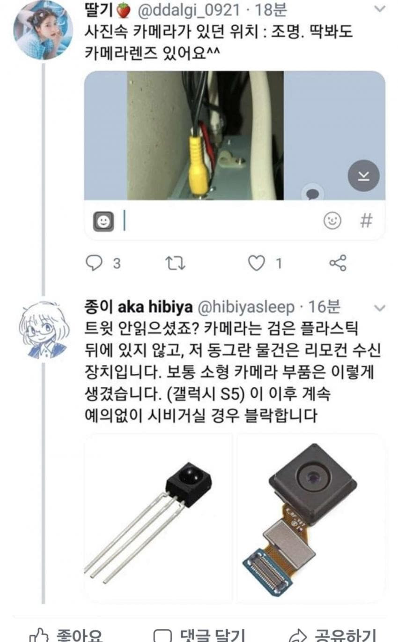The width and height of the screenshot is (398, 642).
Task: Like 딸기's tweet with heart icon
Action: point(256,264)
